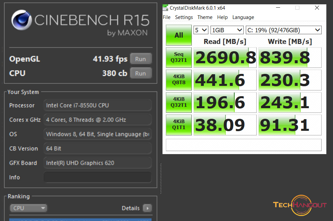
Task: Click the 4KiB Q1T1 write result 91.31
Action: coord(290,125)
